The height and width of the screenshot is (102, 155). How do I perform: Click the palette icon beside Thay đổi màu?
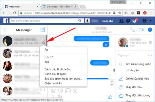tap(121, 87)
